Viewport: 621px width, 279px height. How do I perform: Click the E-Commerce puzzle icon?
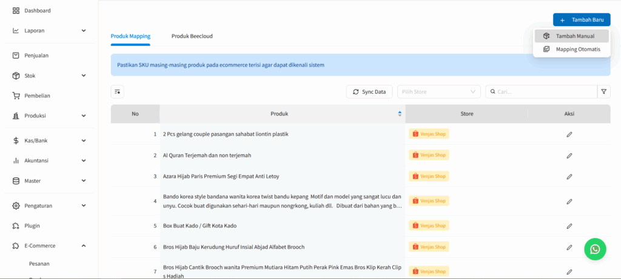(x=16, y=246)
